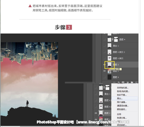The image size is (144, 127).
Task: Click the 黑白 1 name beside the adjustment menu
Action: pos(107,94)
